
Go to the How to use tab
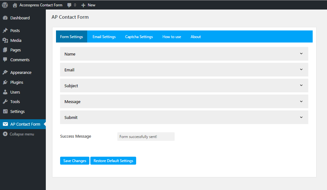[172, 36]
